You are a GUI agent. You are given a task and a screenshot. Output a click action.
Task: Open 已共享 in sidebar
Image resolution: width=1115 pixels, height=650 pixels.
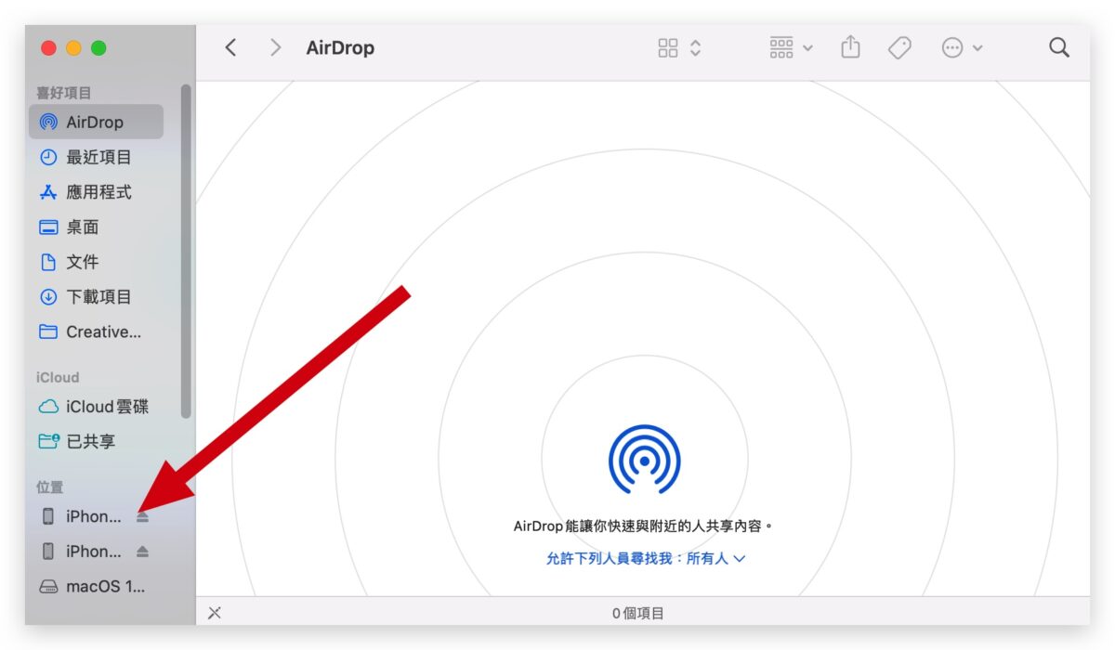(x=97, y=442)
